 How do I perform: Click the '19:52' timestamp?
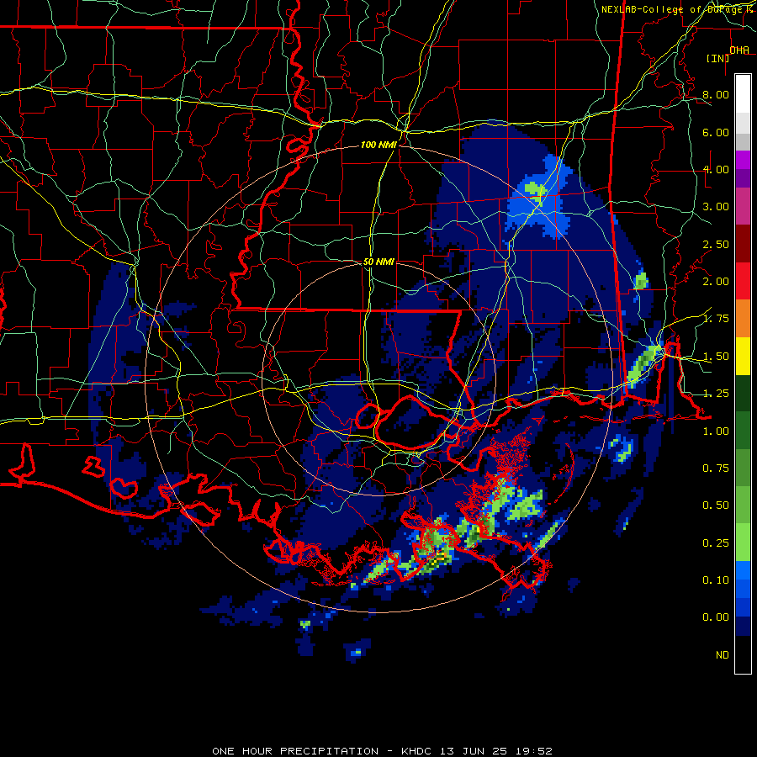532,751
